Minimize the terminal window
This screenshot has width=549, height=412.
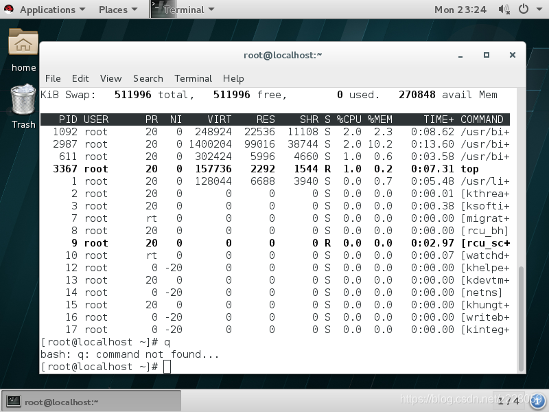460,56
